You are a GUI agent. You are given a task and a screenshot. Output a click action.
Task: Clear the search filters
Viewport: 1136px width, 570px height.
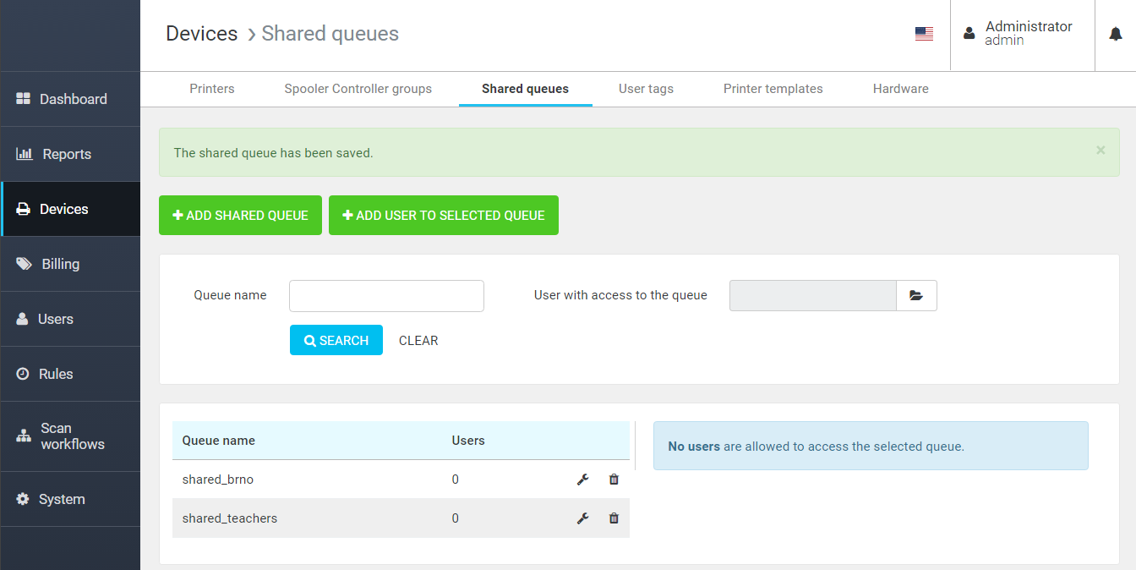[418, 341]
